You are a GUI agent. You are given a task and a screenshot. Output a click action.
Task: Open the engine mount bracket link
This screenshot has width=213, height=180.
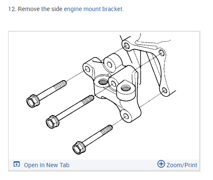94,9
